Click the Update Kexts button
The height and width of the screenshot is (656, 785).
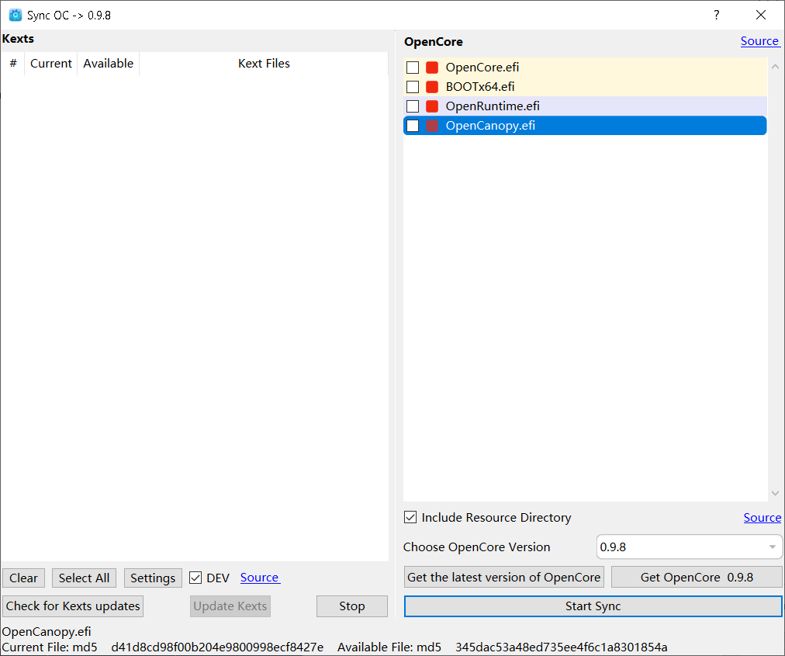tap(230, 606)
